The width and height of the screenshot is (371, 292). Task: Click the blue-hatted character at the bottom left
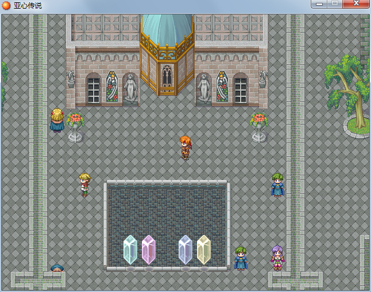click(x=57, y=268)
